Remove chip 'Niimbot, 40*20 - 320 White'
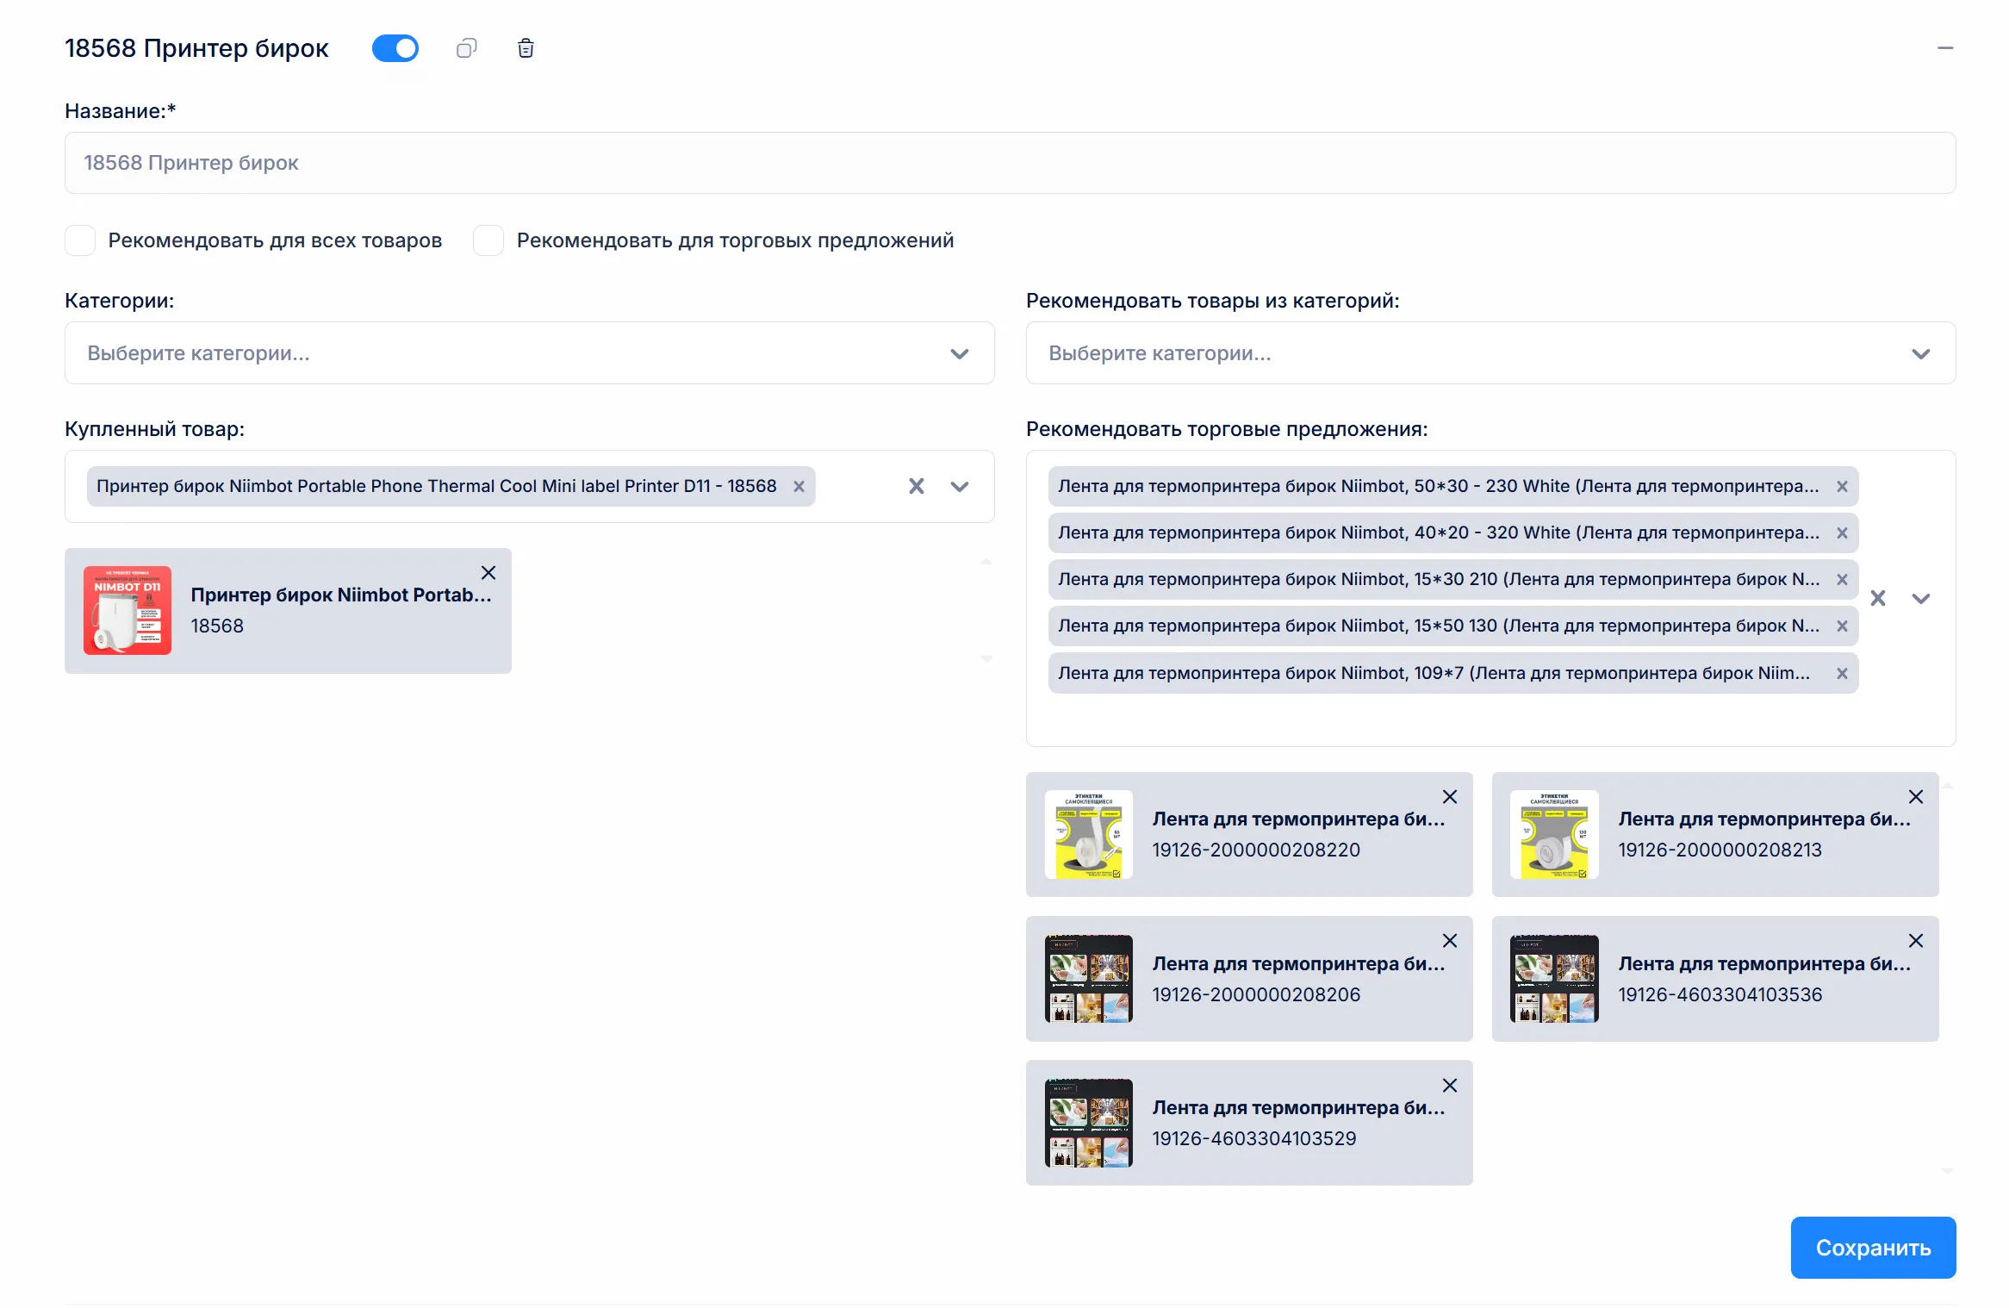 (x=1842, y=533)
